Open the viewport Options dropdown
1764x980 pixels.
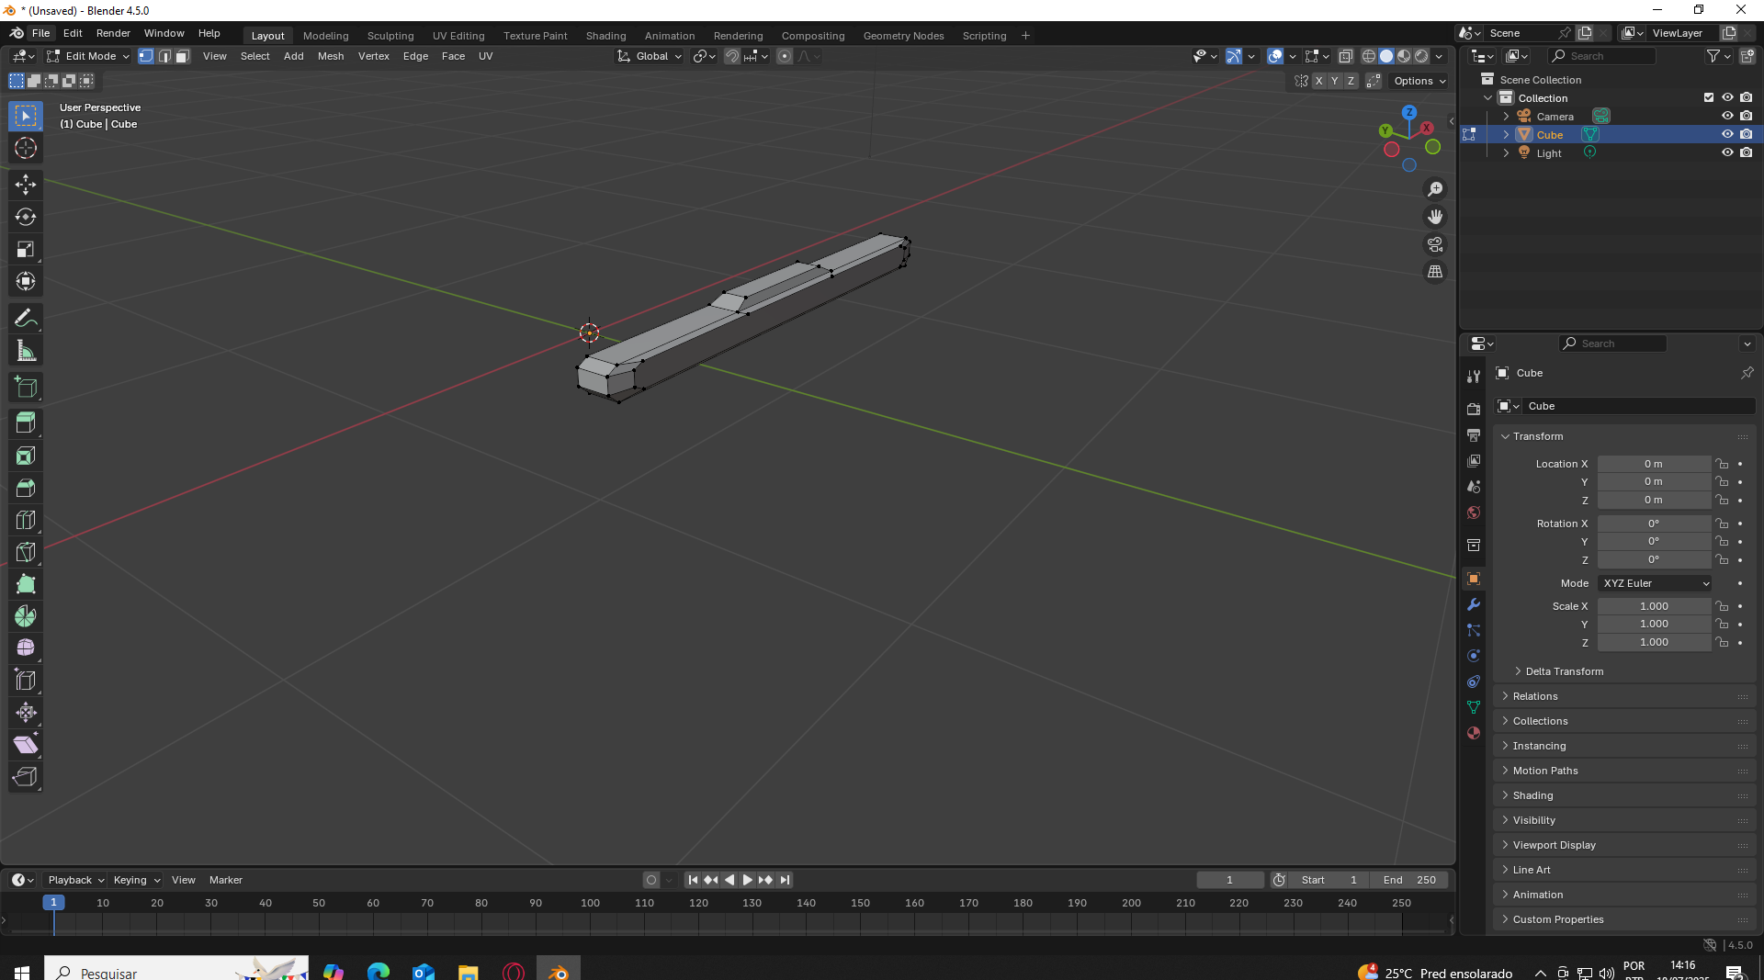[1420, 81]
